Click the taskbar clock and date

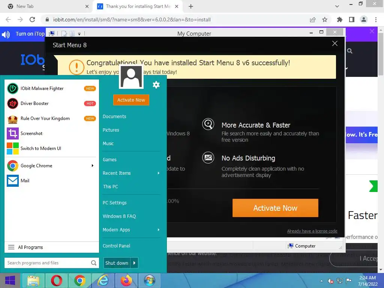pyautogui.click(x=367, y=281)
